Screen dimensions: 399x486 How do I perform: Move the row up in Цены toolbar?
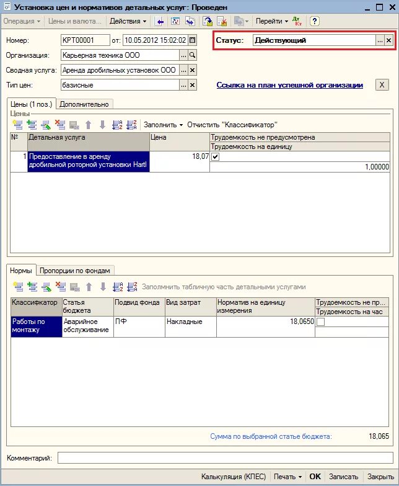89,125
